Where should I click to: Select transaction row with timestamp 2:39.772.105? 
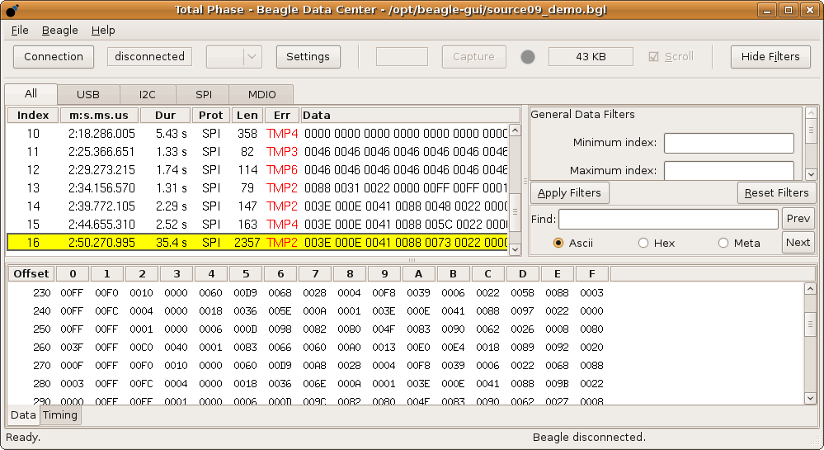(257, 206)
